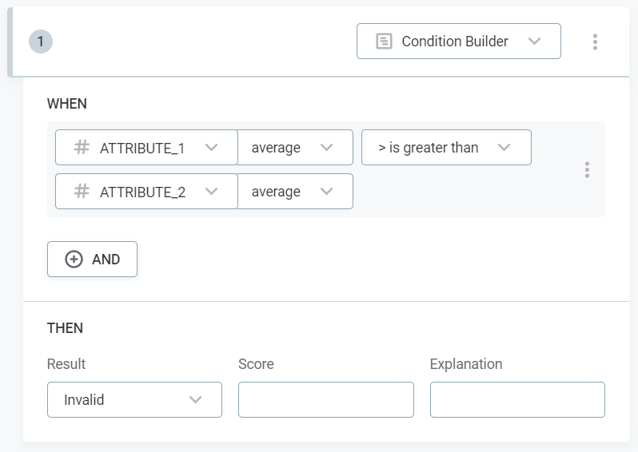Open the Result dropdown showing Invalid
This screenshot has height=452, width=638.
pyautogui.click(x=134, y=399)
